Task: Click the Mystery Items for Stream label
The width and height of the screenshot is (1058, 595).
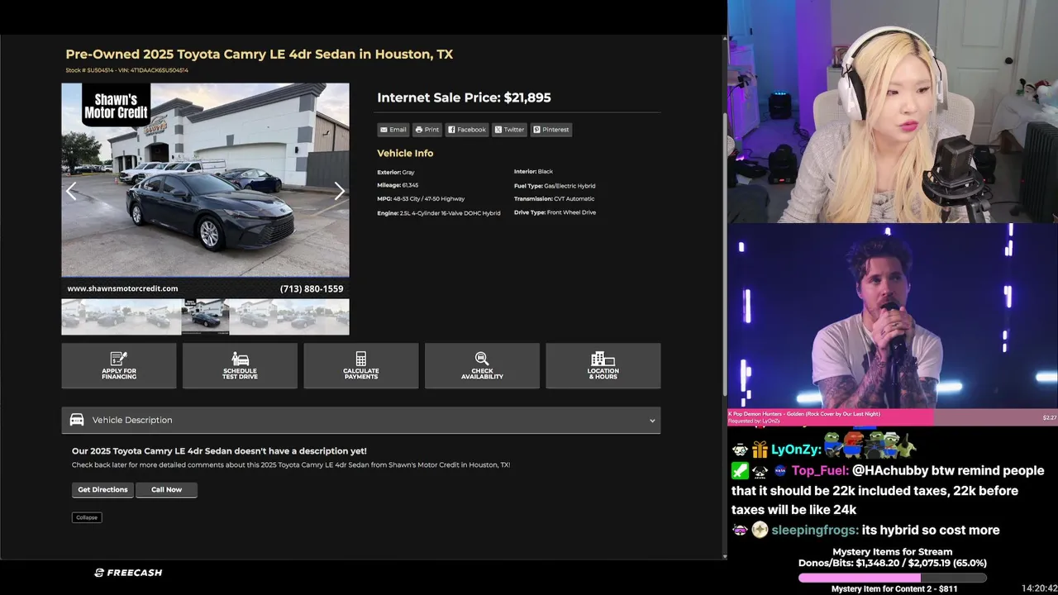Action: (893, 551)
